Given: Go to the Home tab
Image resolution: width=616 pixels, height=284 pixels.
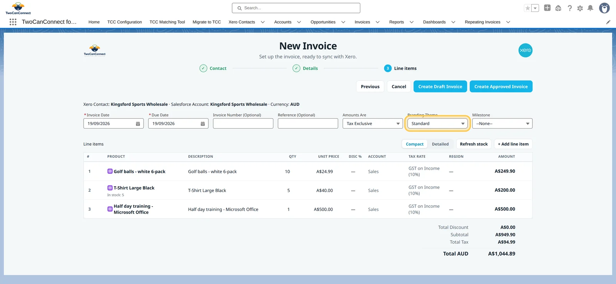Looking at the screenshot, I should point(94,22).
